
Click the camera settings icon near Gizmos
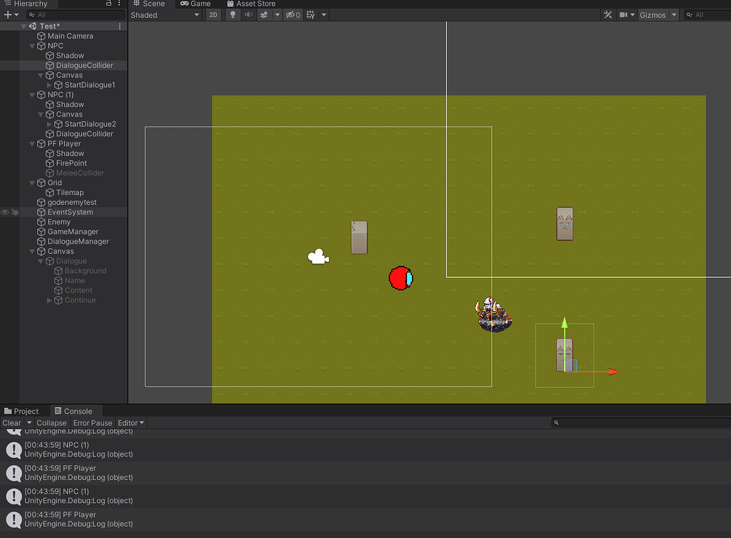pos(622,14)
